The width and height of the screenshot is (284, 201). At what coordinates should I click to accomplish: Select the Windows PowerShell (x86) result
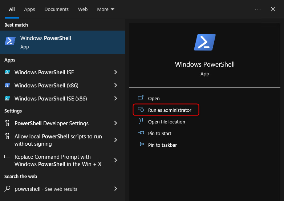(62, 85)
